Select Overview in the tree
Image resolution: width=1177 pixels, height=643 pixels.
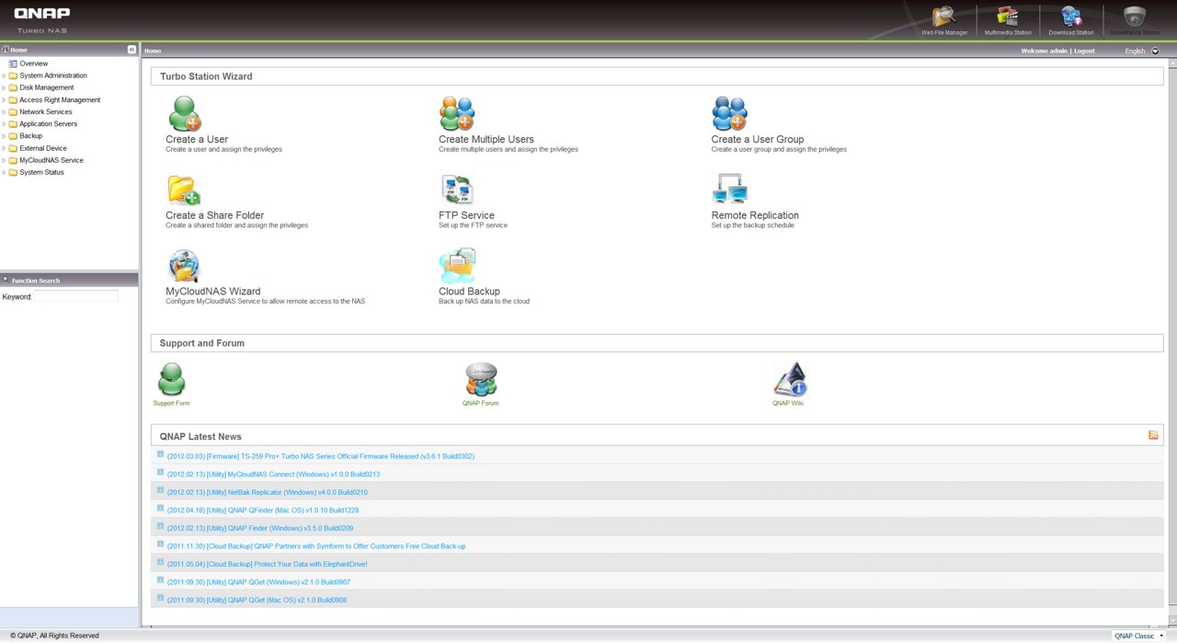point(33,63)
